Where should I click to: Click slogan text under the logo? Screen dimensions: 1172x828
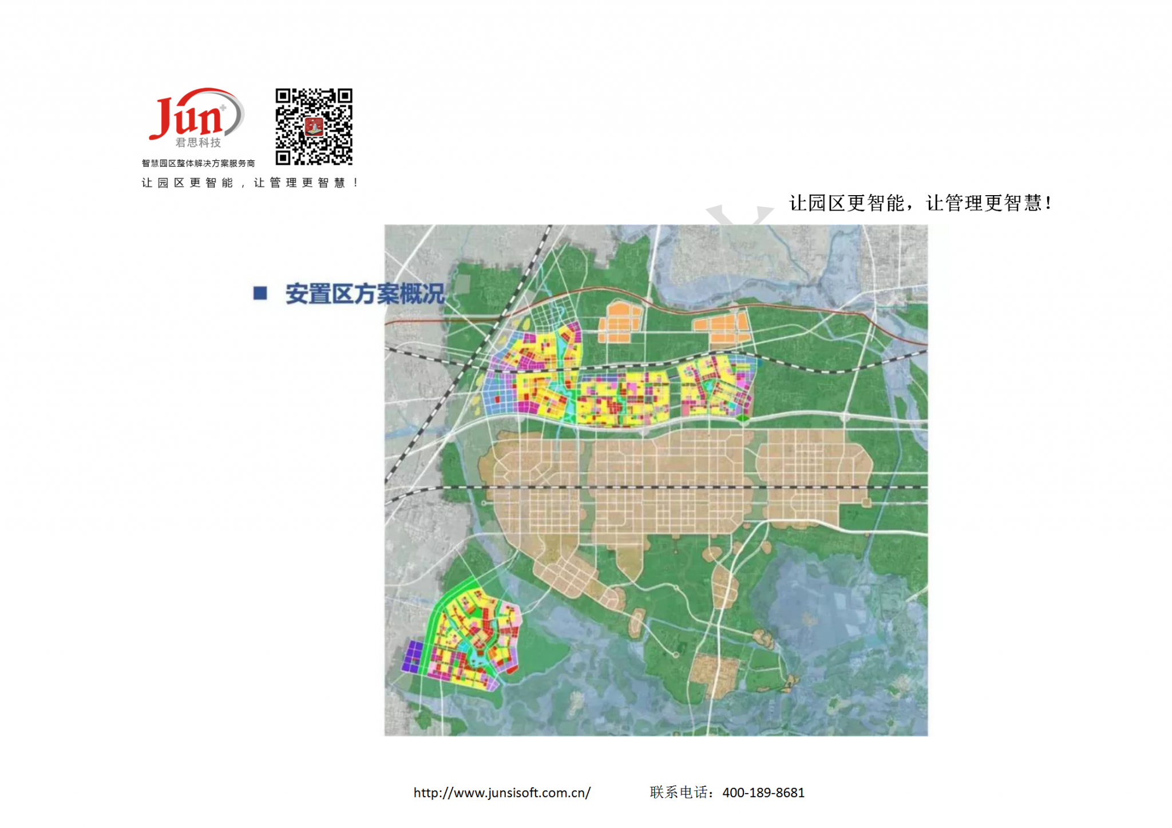coord(250,183)
